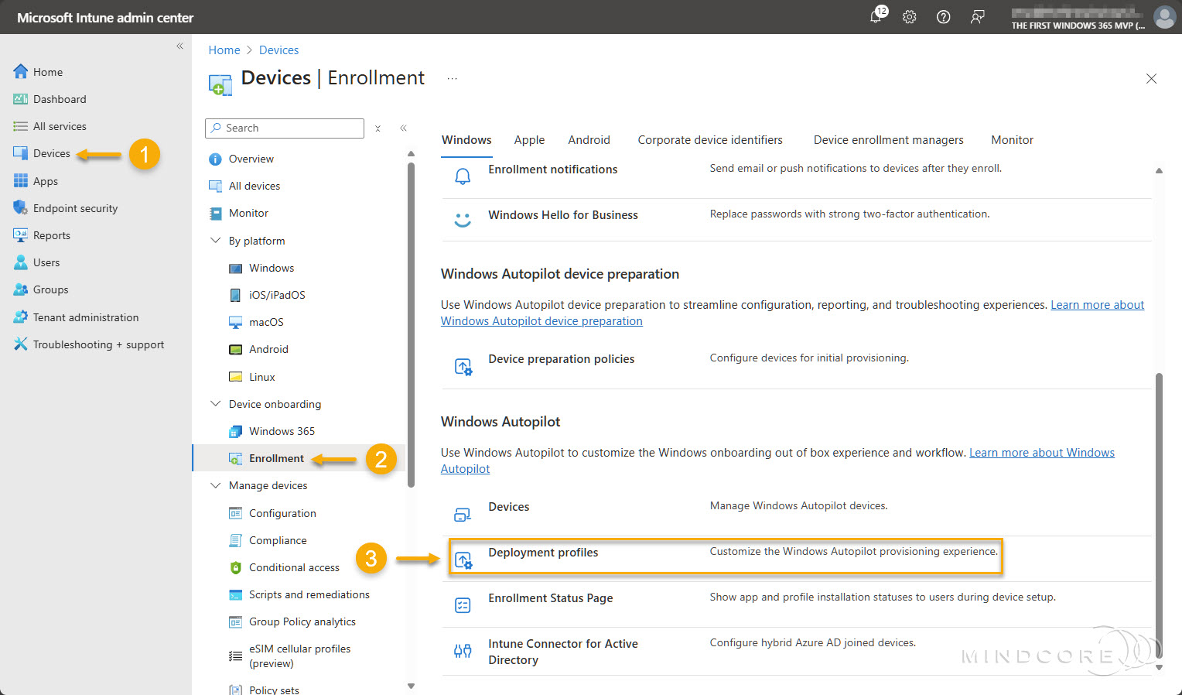Click the Deployment profiles icon
This screenshot has height=695, width=1182.
(x=463, y=560)
